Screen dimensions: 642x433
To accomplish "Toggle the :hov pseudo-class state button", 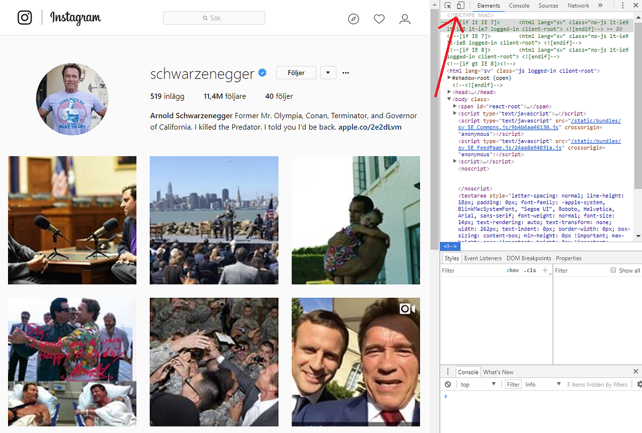I will tap(513, 270).
